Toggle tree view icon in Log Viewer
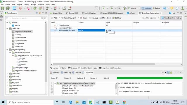Screen dimensions: 187x105 click(x=168, y=73)
